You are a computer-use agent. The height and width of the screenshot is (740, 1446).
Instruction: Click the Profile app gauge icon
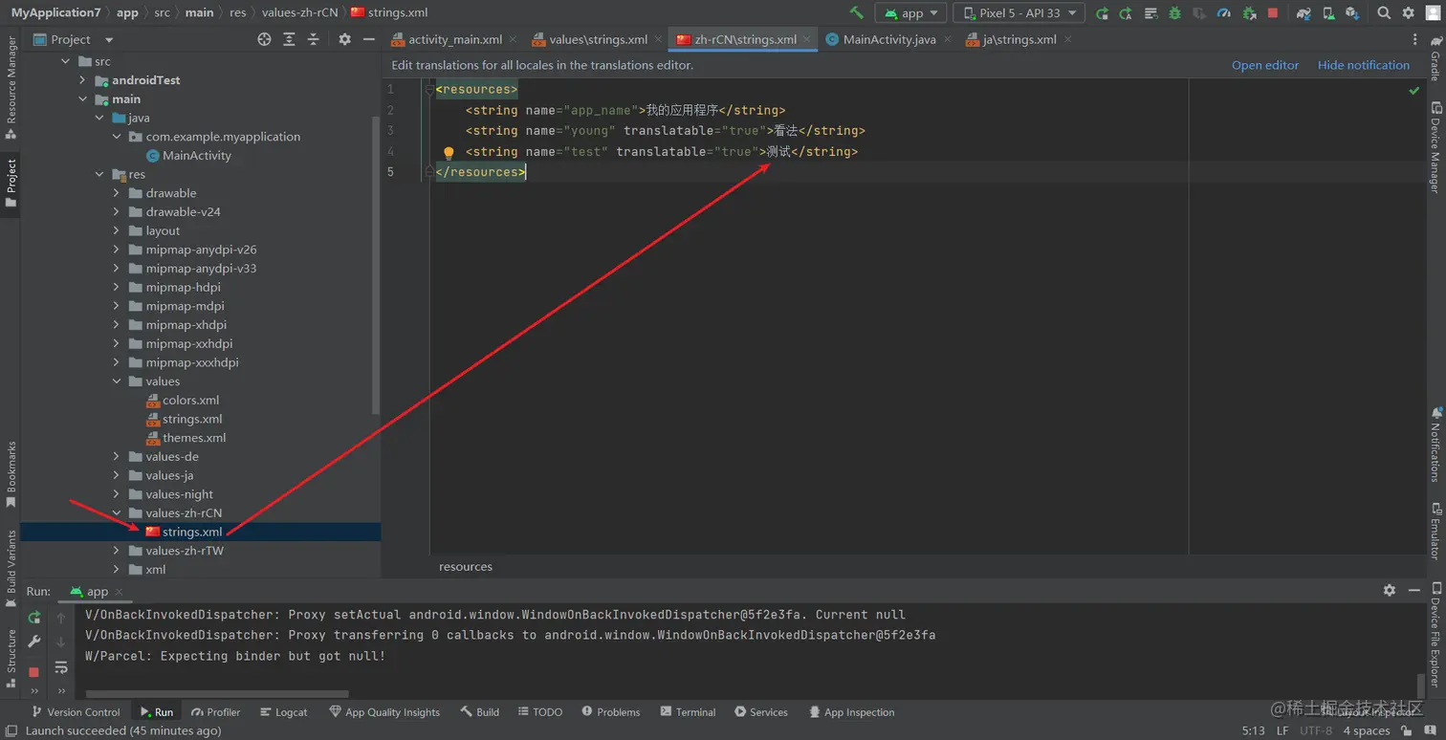tap(1224, 12)
